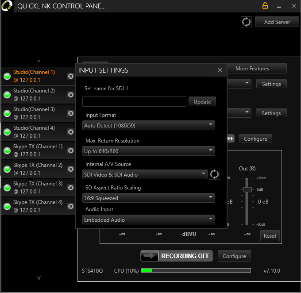Click the upper Settings button
Screen dimensions: 301x293
(x=271, y=84)
